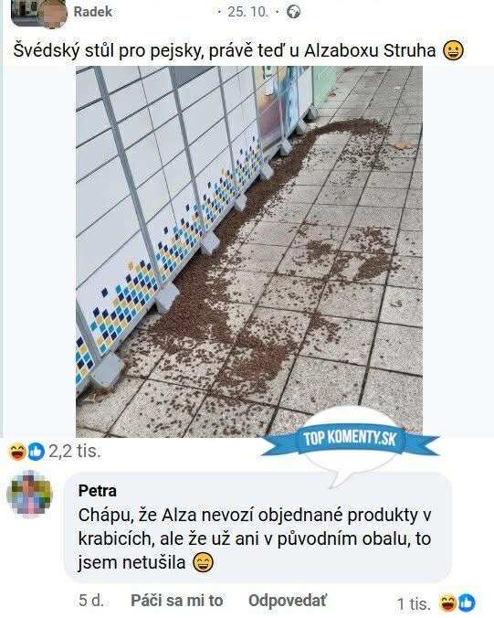The image size is (494, 618).
Task: Click the grinning emoji in post text
Action: click(x=454, y=51)
